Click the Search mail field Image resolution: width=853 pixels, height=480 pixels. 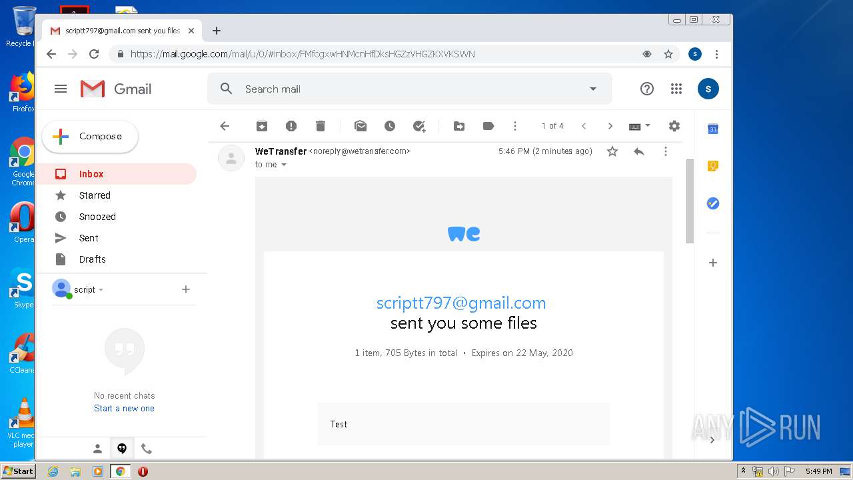410,89
